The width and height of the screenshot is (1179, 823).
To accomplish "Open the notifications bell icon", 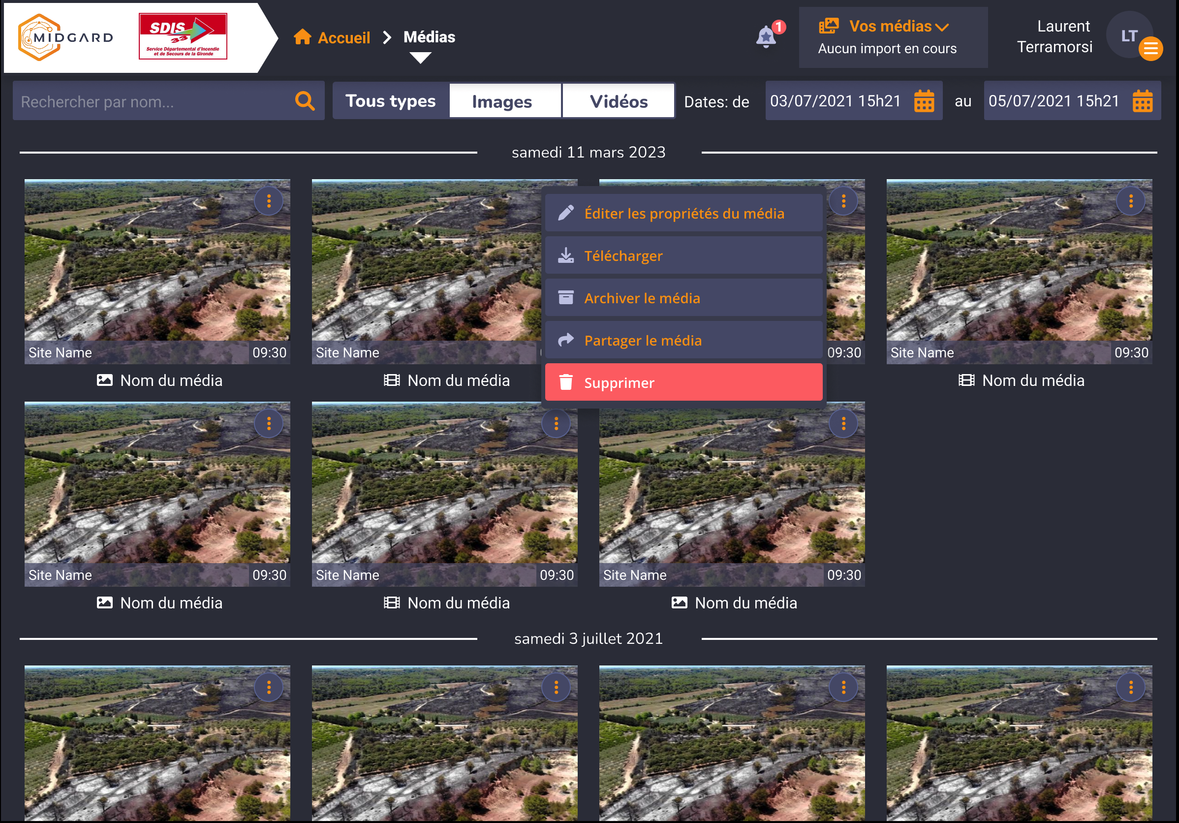I will (x=766, y=37).
